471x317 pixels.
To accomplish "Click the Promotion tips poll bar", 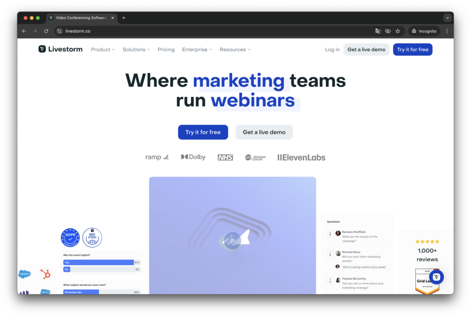I will (80, 292).
